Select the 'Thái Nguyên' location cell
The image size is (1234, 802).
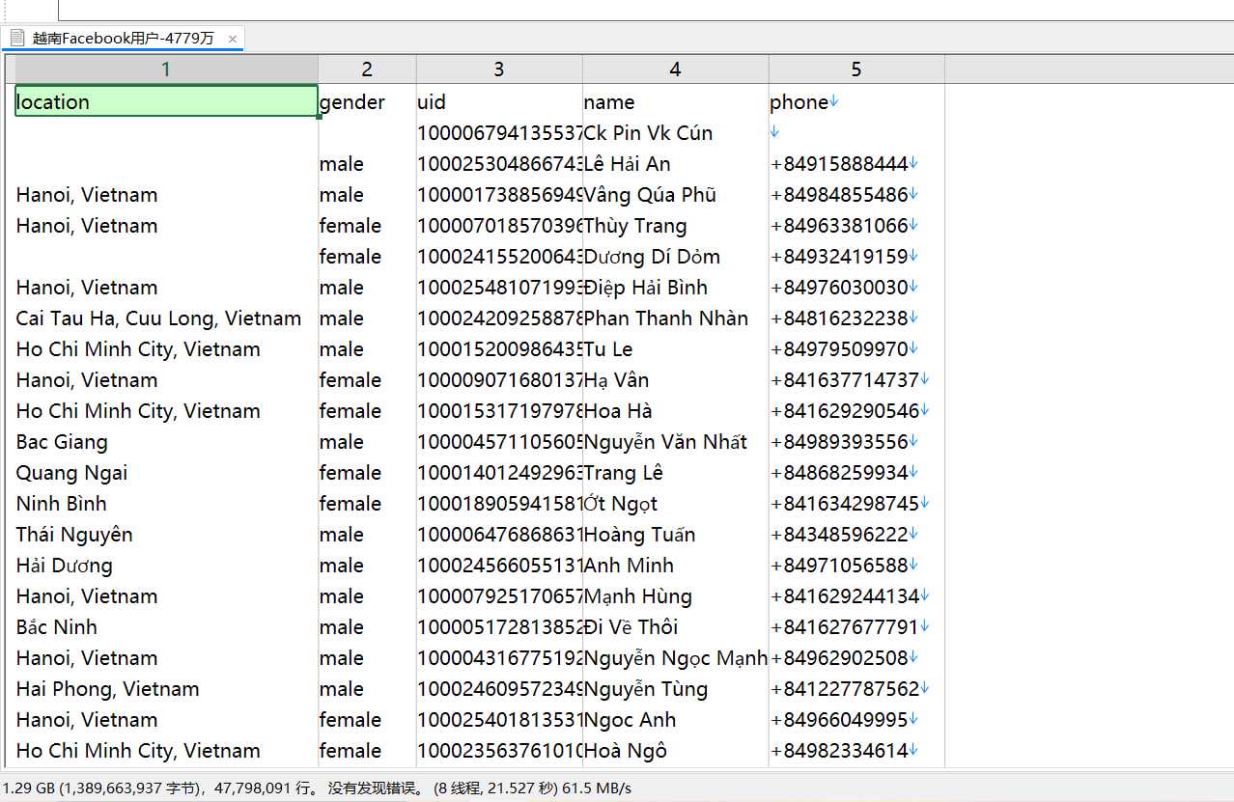tap(166, 535)
